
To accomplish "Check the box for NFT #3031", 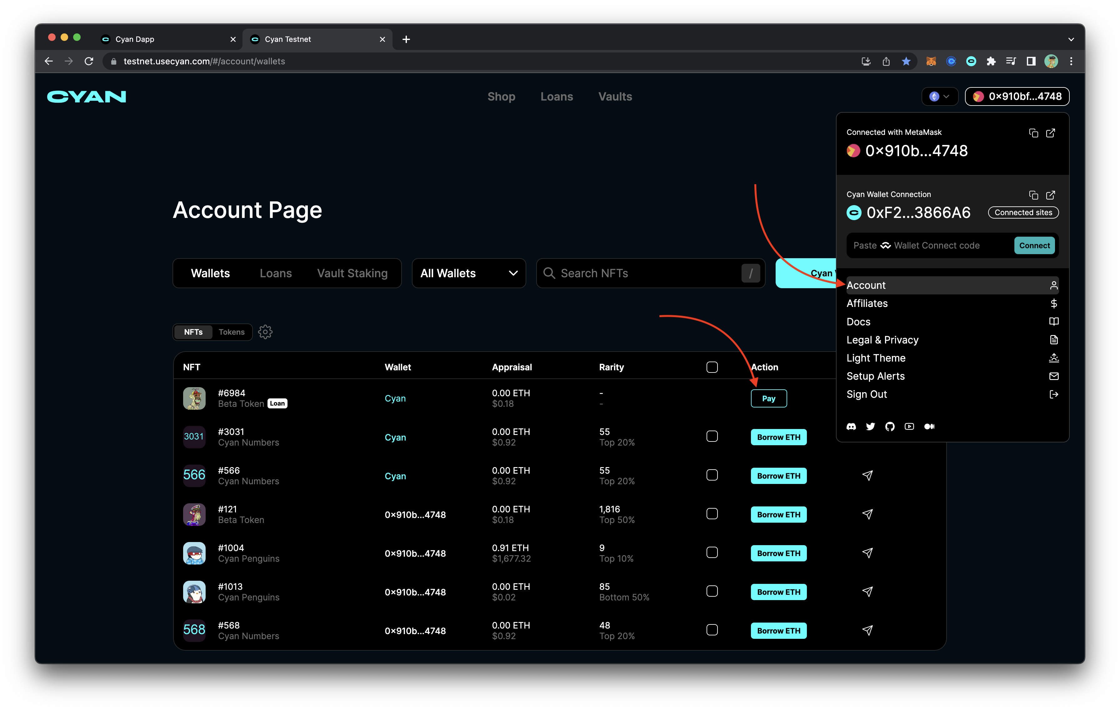I will pyautogui.click(x=712, y=436).
